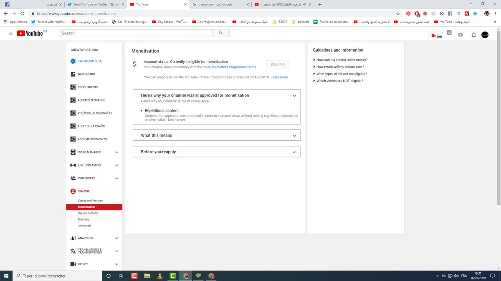Image resolution: width=501 pixels, height=281 pixels.
Task: Open the adsprob bookmark folder
Action: (x=300, y=22)
